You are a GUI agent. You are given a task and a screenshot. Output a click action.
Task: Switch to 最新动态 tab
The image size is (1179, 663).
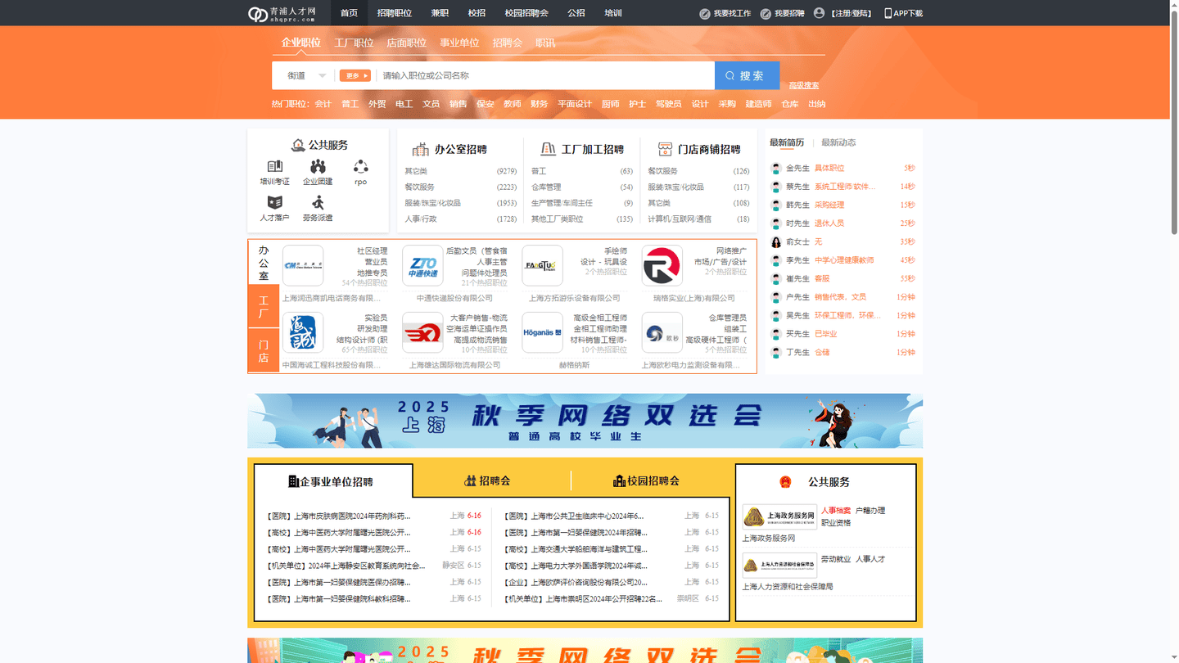(838, 142)
